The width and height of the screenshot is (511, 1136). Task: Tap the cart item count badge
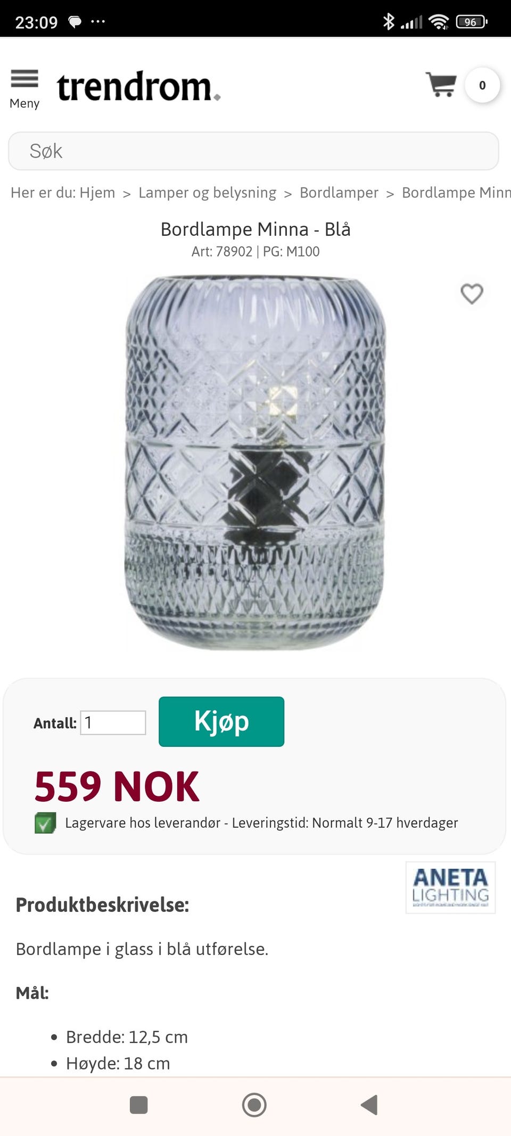[x=482, y=85]
